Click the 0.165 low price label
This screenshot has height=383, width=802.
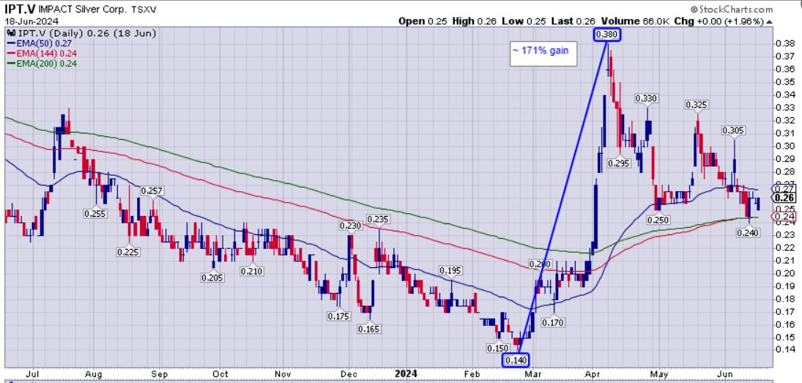tap(369, 329)
